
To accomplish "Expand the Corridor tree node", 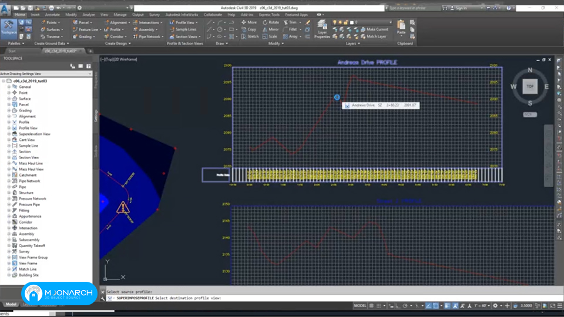I will [9, 222].
